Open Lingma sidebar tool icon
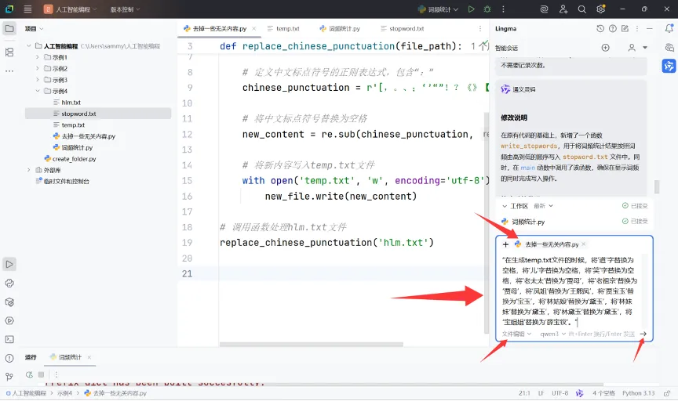This screenshot has height=401, width=678. [x=669, y=66]
